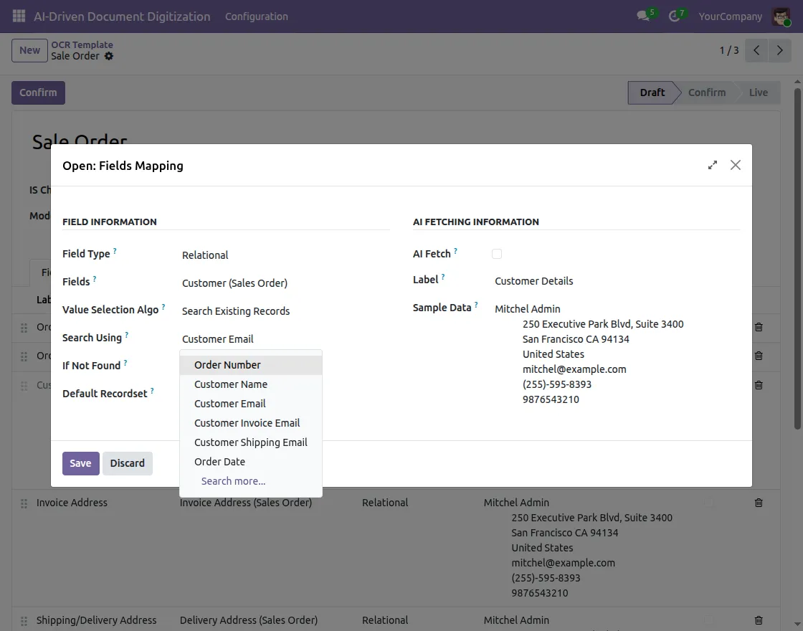Click the AI-Driven Document Digitization app title
The height and width of the screenshot is (631, 803).
point(122,16)
